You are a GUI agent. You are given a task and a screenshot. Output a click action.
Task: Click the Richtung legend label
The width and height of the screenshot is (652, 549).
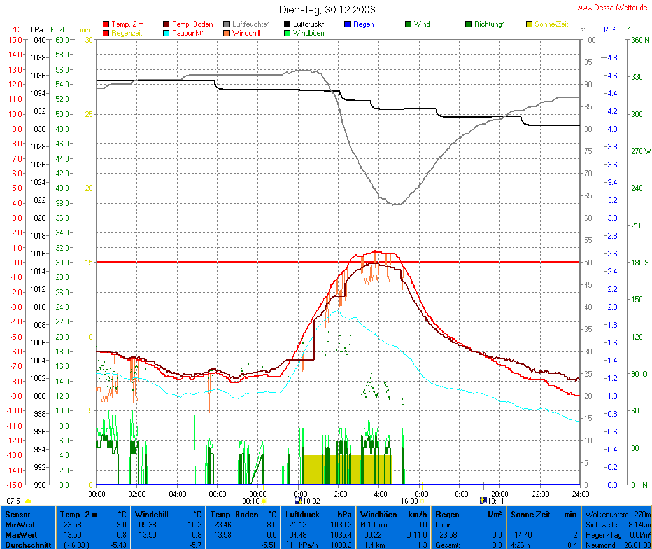[x=490, y=24]
